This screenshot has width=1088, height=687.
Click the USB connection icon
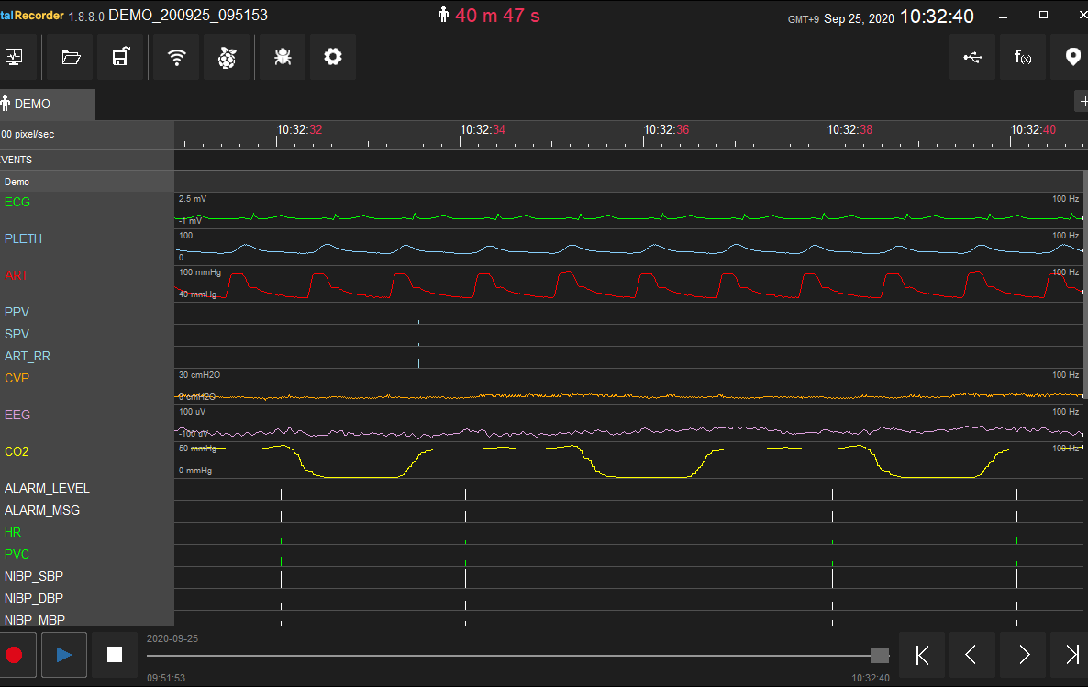pos(972,57)
